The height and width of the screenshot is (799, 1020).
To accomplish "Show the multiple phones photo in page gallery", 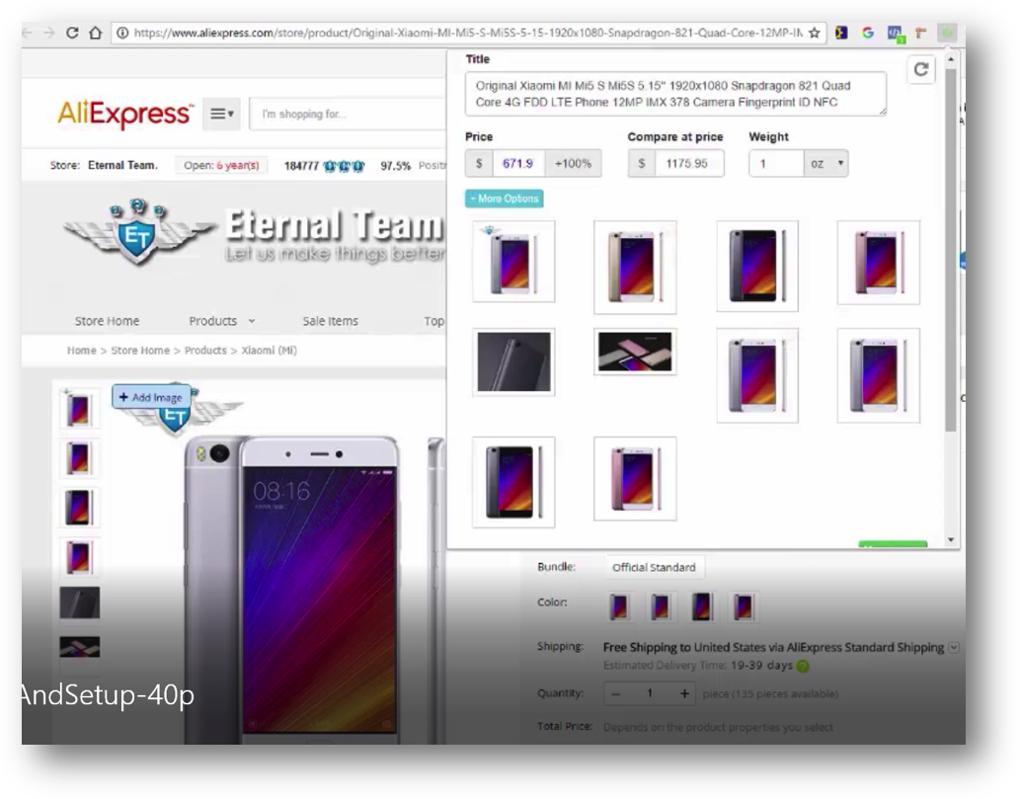I will click(79, 647).
